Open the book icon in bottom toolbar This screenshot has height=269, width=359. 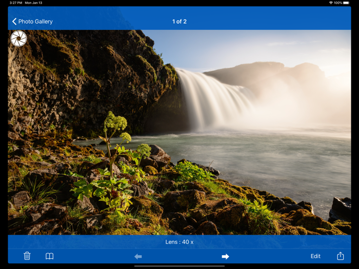(49, 256)
